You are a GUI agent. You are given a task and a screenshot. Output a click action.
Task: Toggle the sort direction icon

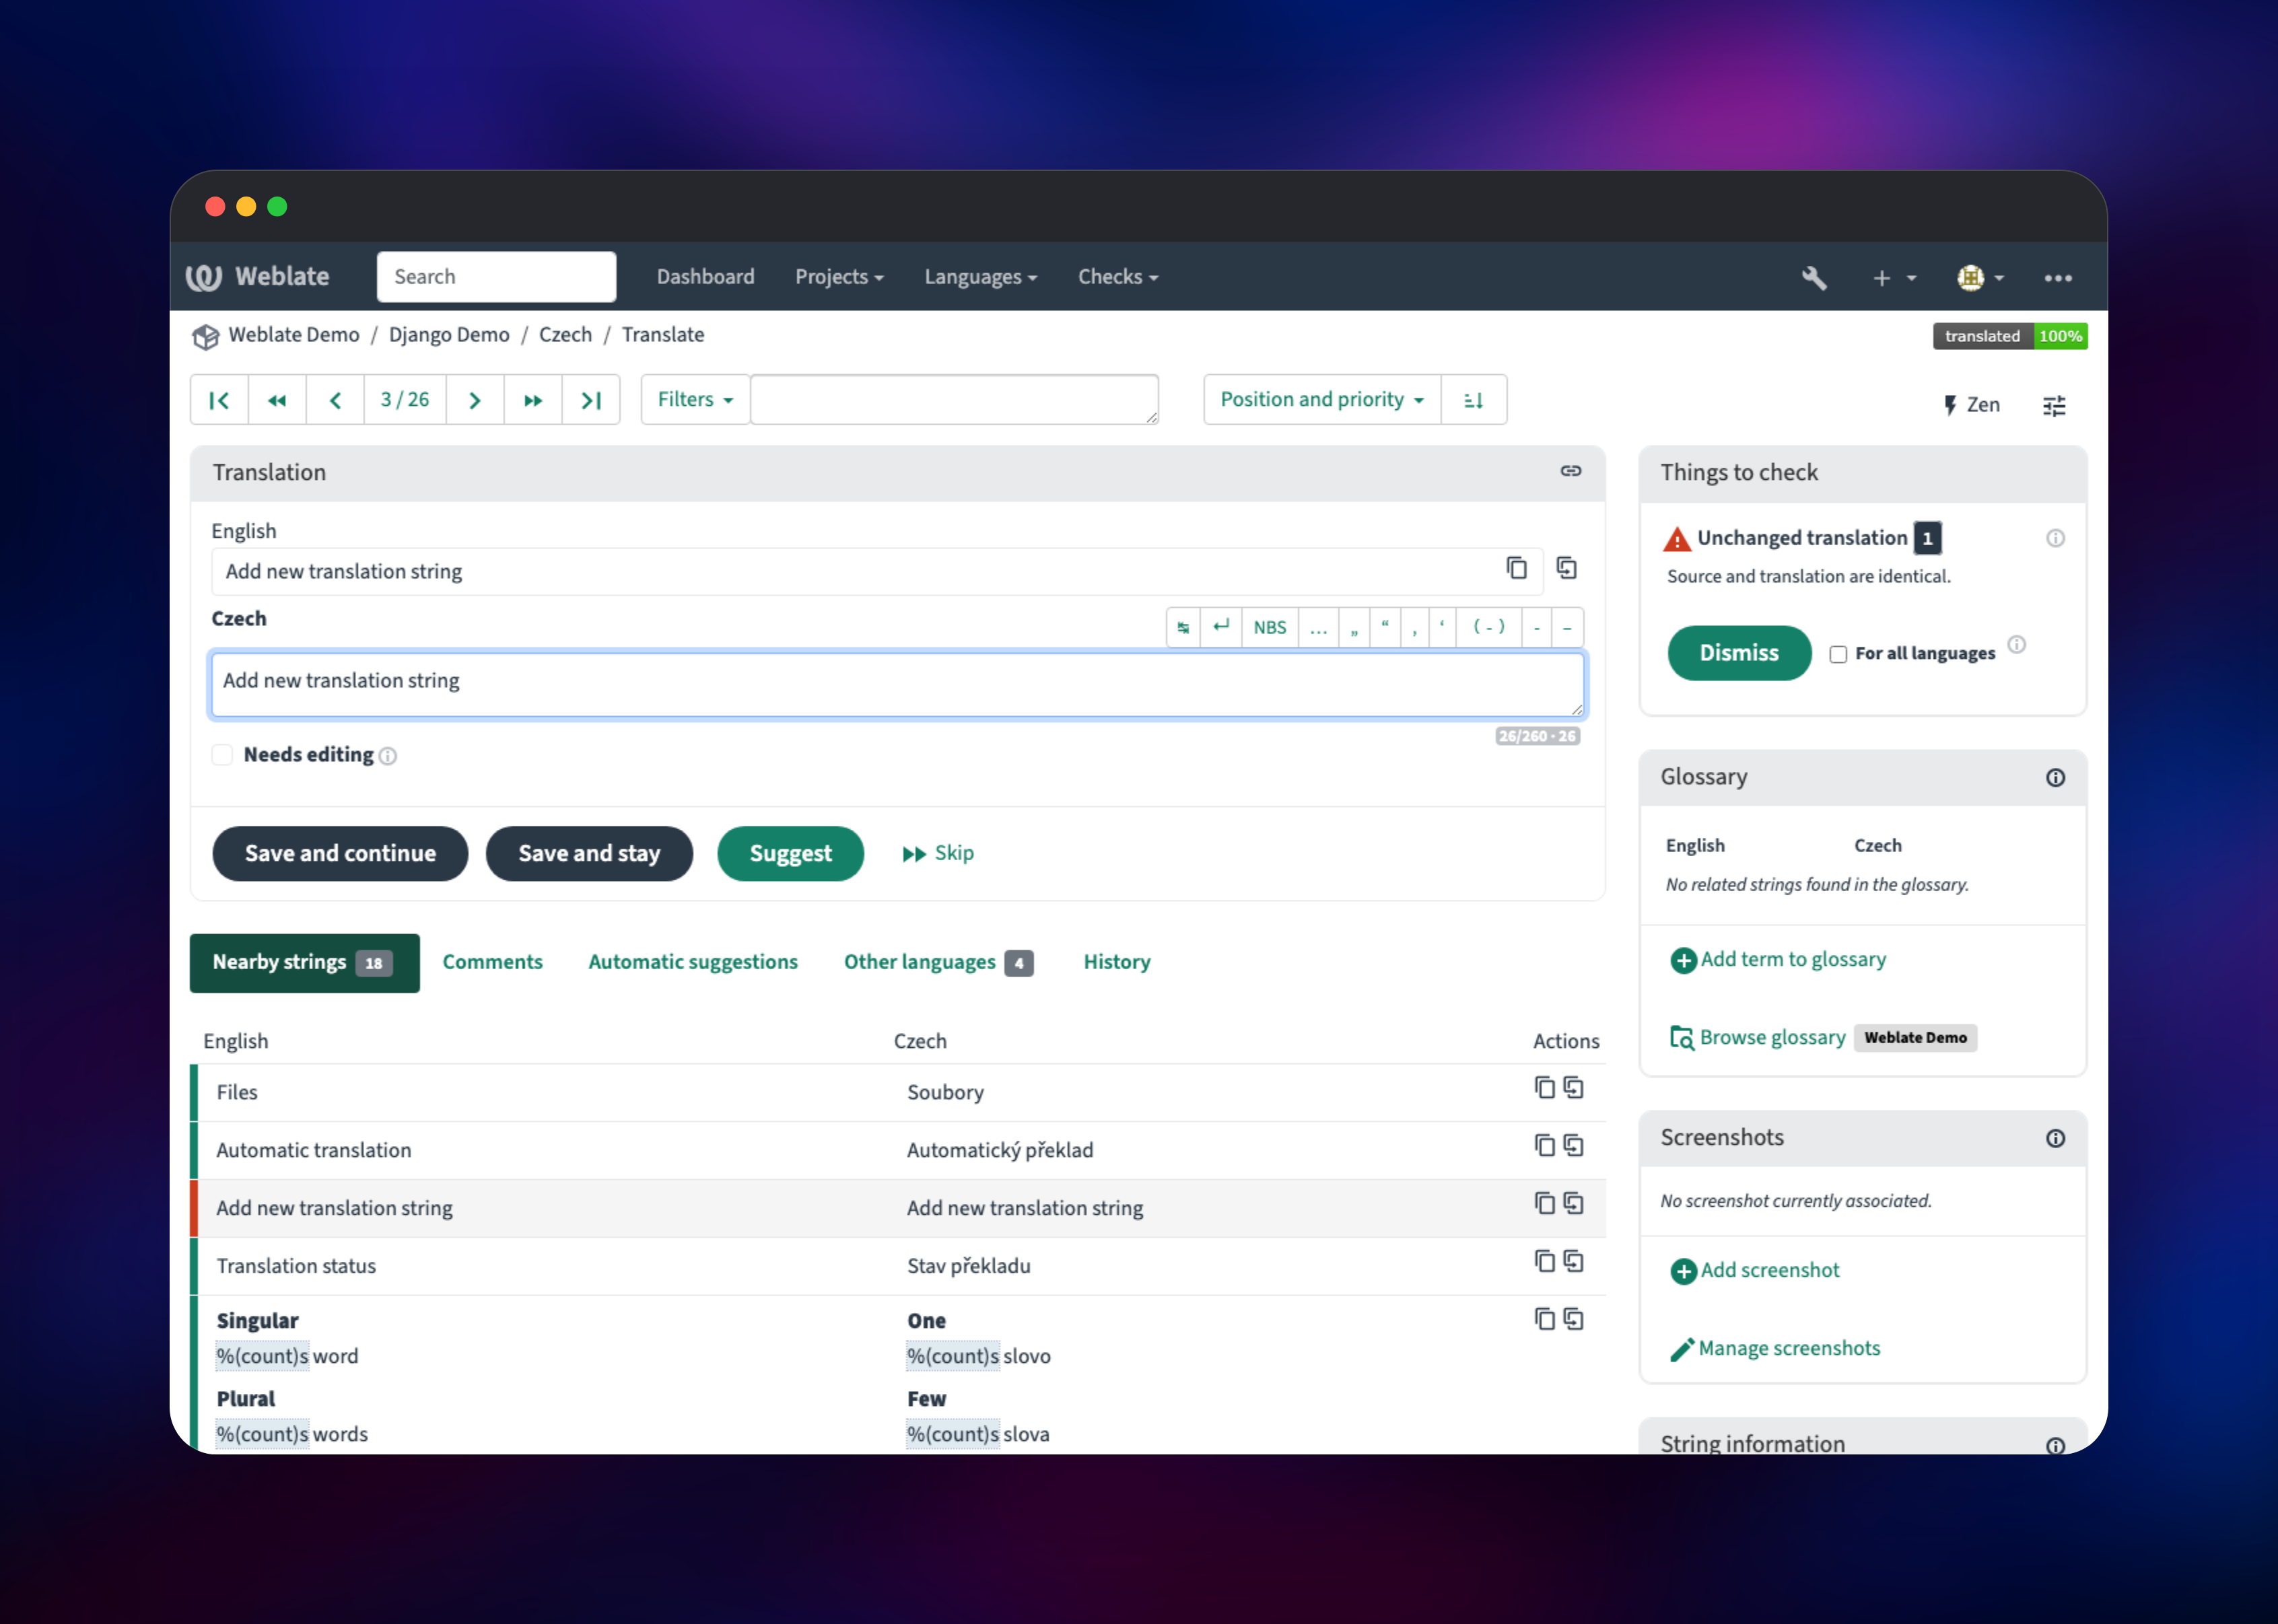(1474, 400)
